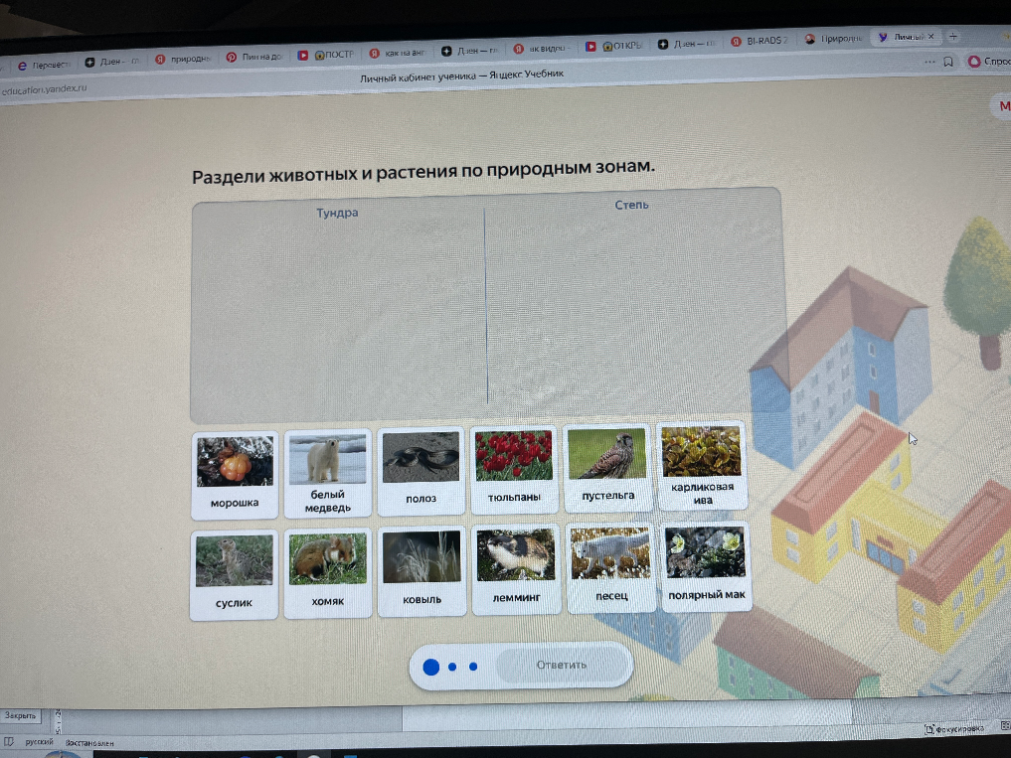Click Восстановлен in the Word status bar

point(89,743)
